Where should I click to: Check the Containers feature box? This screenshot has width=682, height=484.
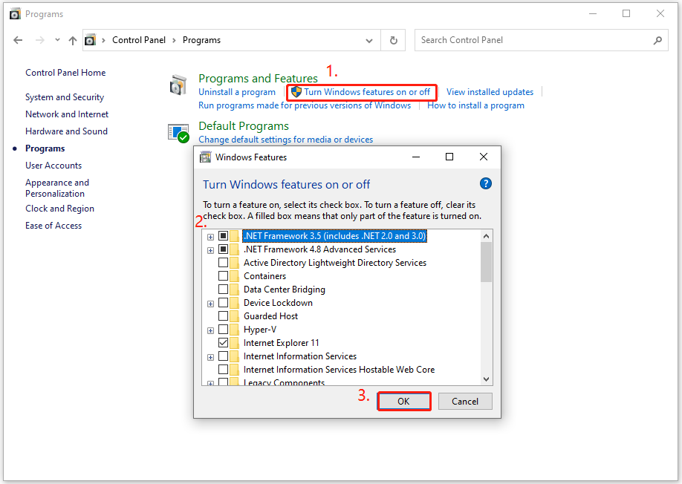223,276
